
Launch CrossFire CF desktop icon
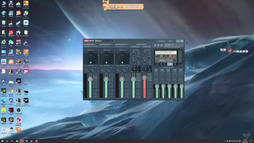[x=18, y=62]
